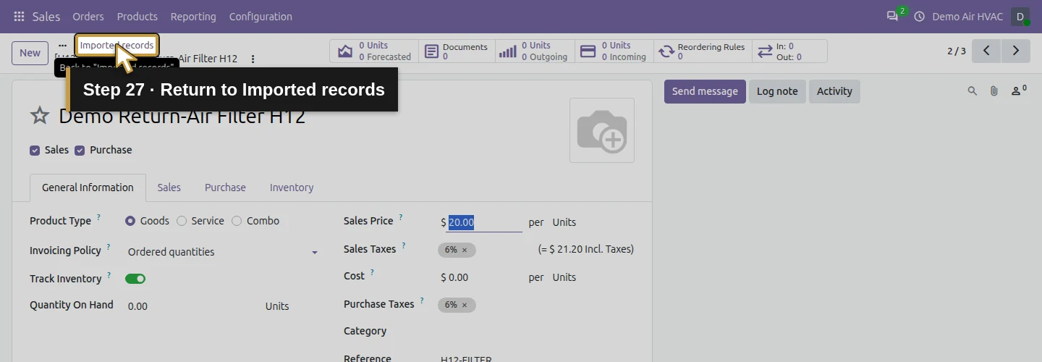Image resolution: width=1042 pixels, height=362 pixels.
Task: Select Service product type
Action: click(182, 221)
